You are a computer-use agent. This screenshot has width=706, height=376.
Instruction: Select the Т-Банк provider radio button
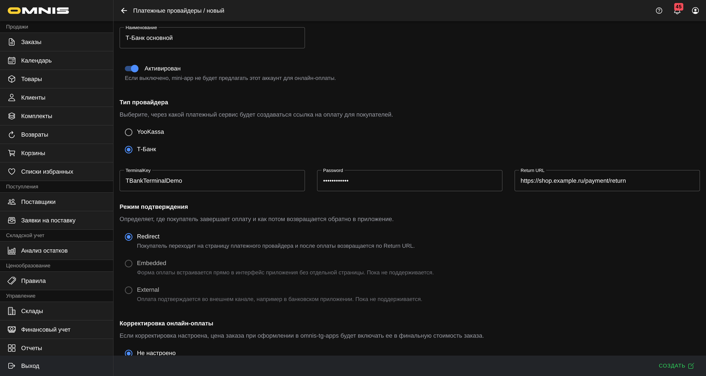(x=128, y=149)
